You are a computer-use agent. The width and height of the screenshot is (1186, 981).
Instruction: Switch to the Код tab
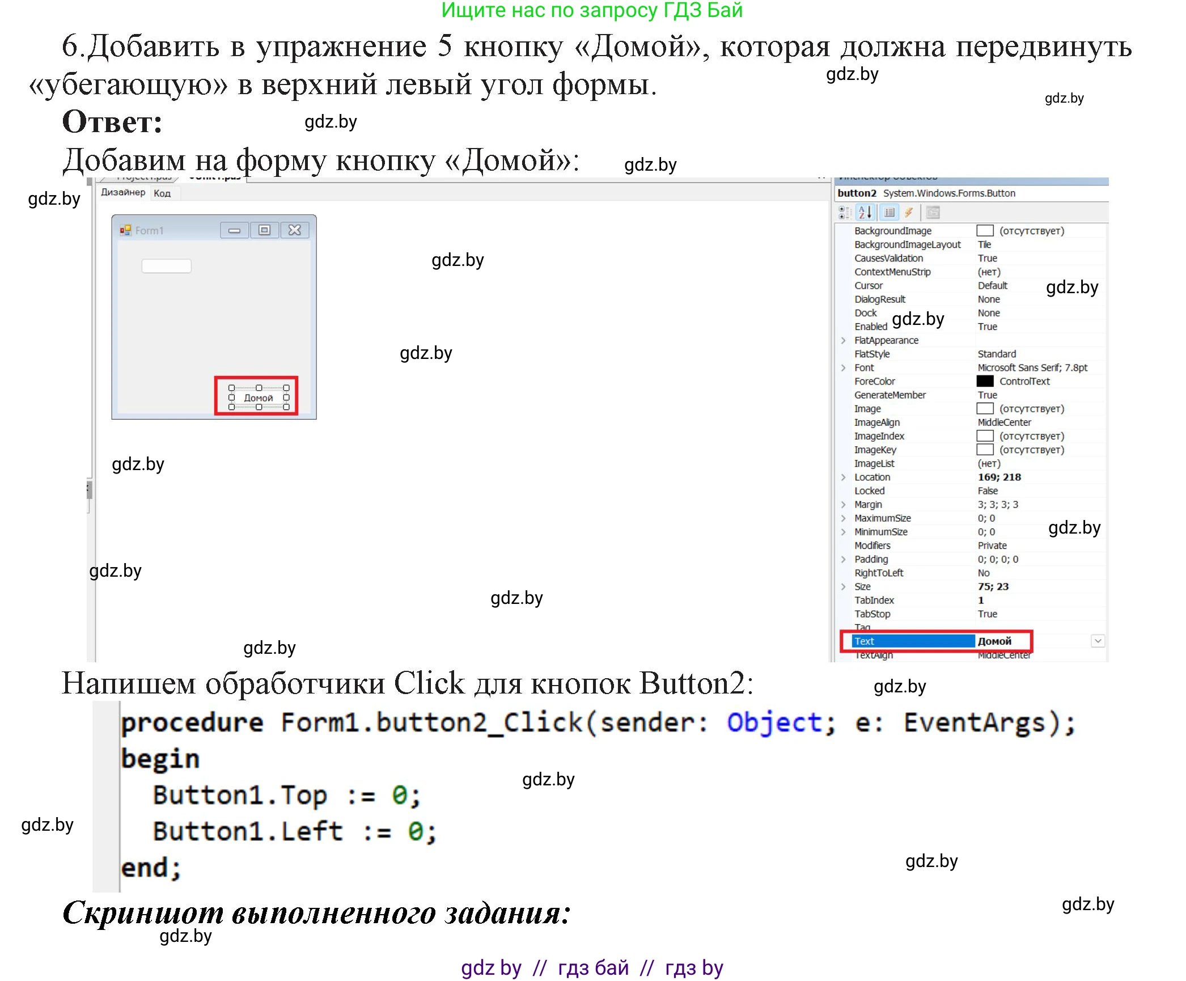162,193
